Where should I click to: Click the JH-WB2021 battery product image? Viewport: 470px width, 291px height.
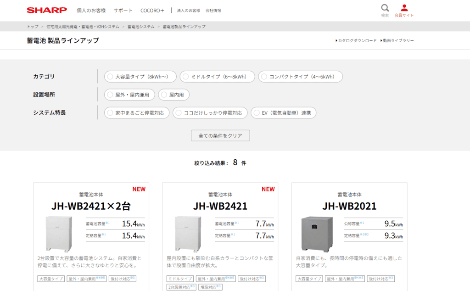coord(317,233)
